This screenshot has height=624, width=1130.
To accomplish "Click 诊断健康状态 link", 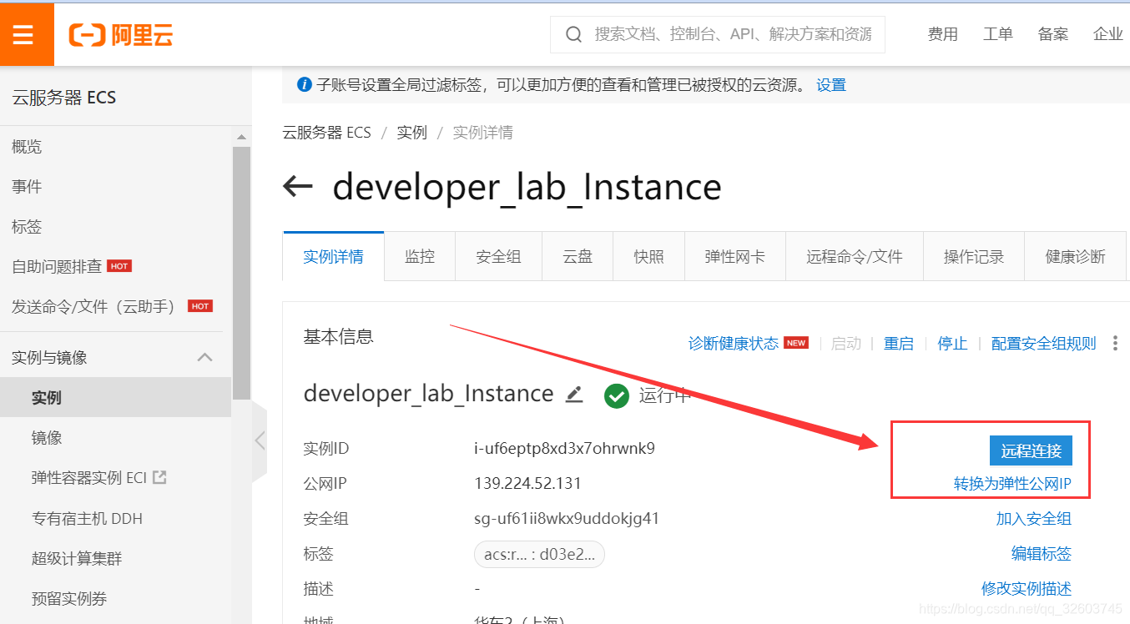I will click(734, 343).
